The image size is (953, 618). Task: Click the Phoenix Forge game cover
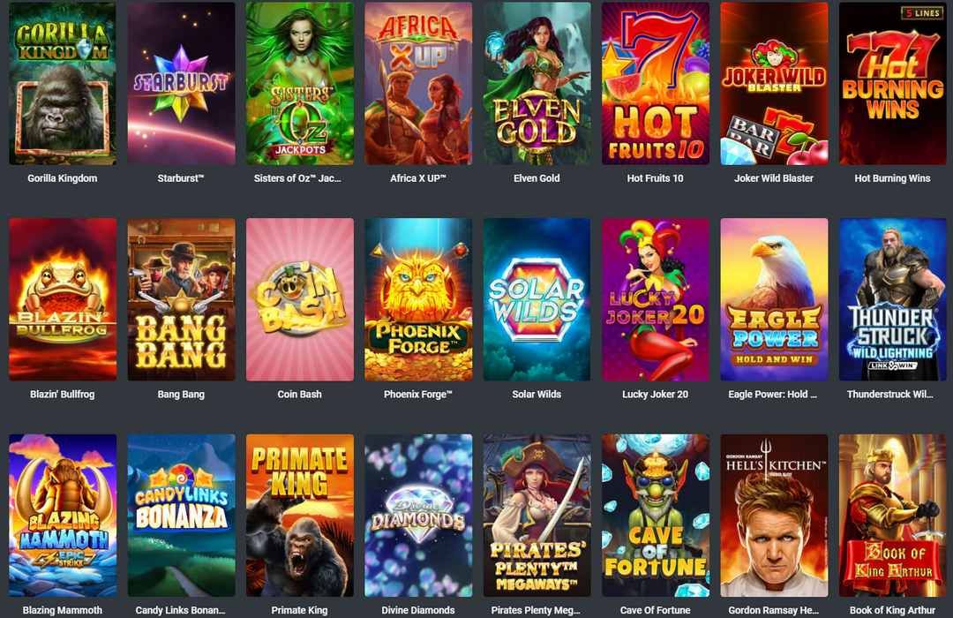[418, 299]
